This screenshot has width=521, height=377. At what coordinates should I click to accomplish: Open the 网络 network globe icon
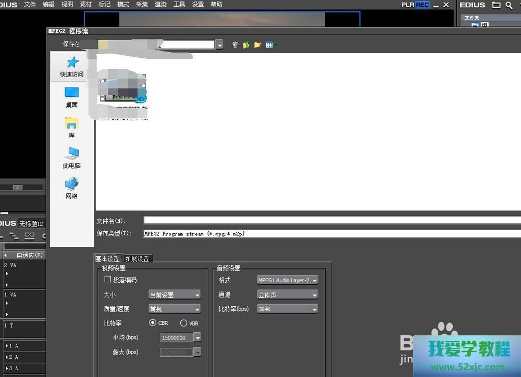coord(71,184)
